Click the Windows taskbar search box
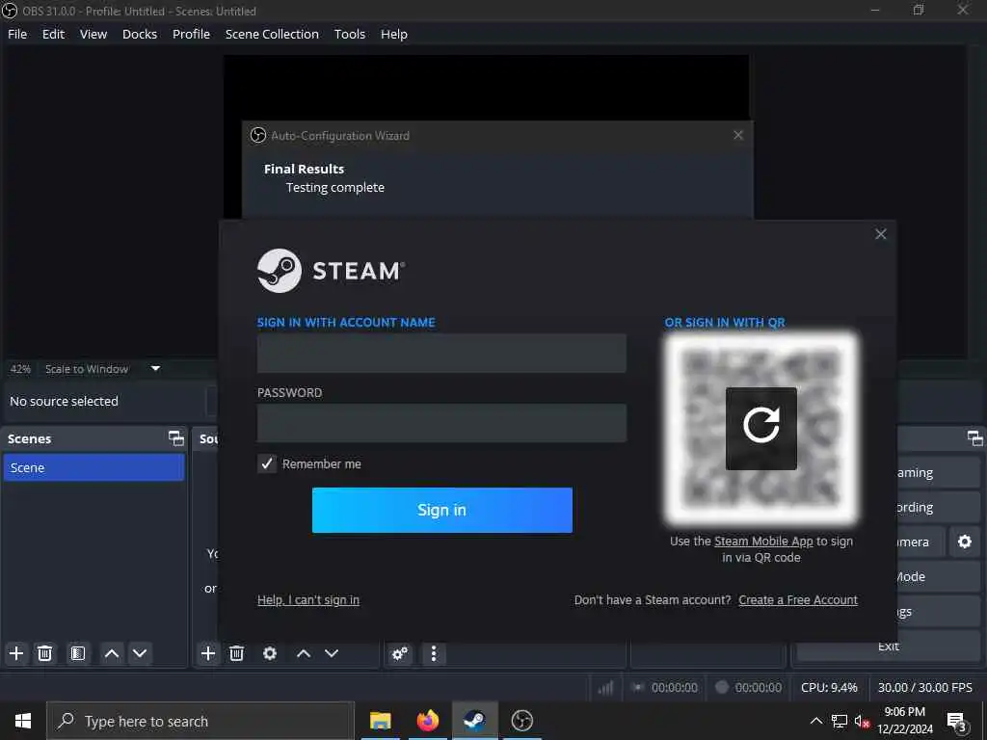 point(200,721)
